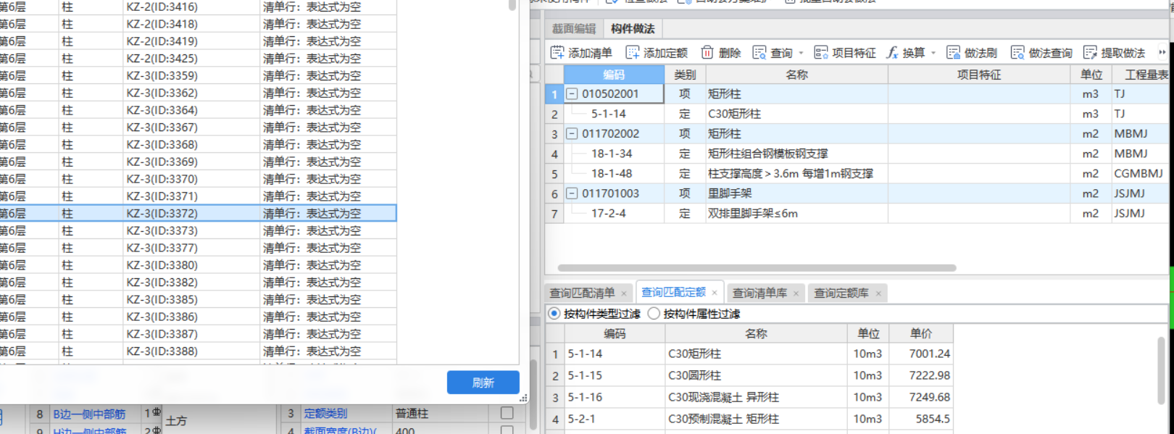Switch to the 截面编辑 tab
This screenshot has height=434, width=1174.
point(574,29)
